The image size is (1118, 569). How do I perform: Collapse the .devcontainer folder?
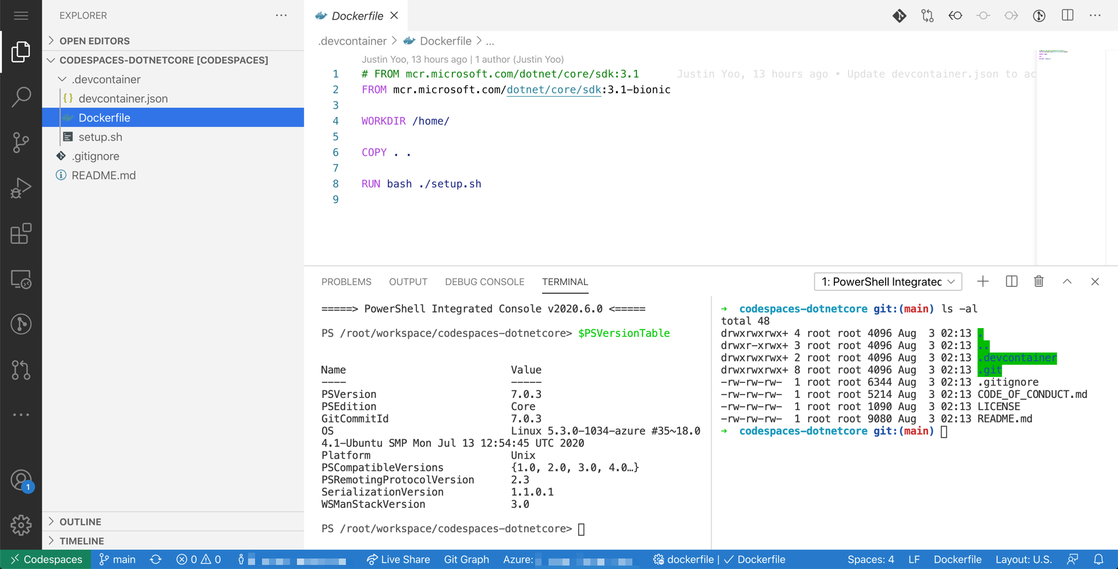tap(174, 79)
